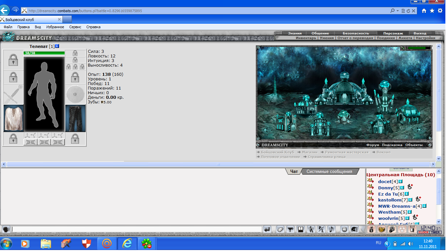Go to Ремонтная мастерская location
448x252 pixels.
[x=347, y=152]
